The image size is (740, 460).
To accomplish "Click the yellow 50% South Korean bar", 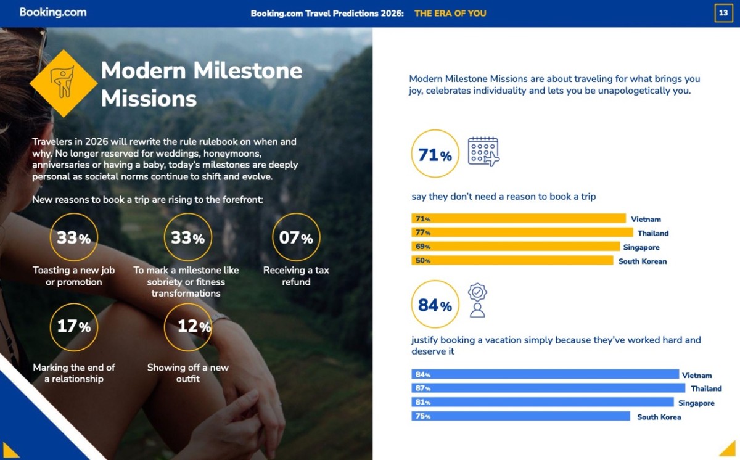I will pos(512,260).
